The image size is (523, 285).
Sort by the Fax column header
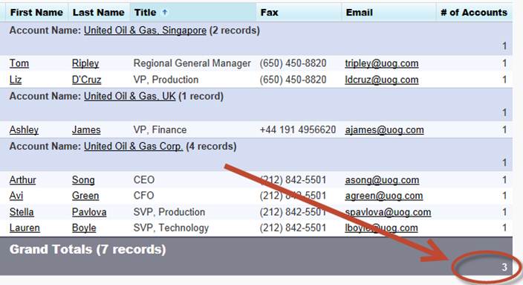269,13
